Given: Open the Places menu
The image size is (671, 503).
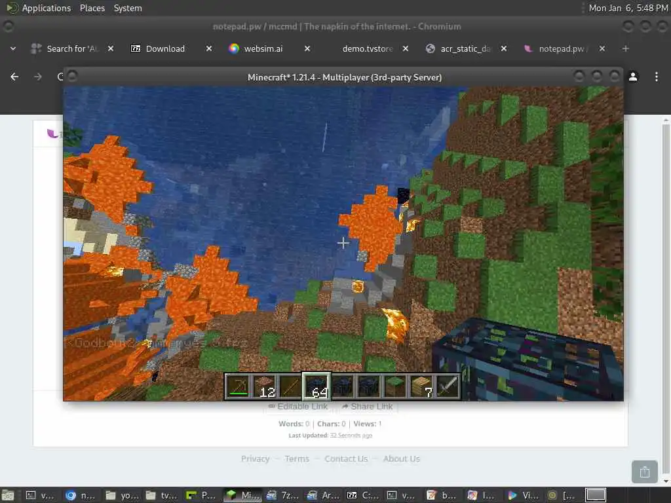Looking at the screenshot, I should 92,8.
